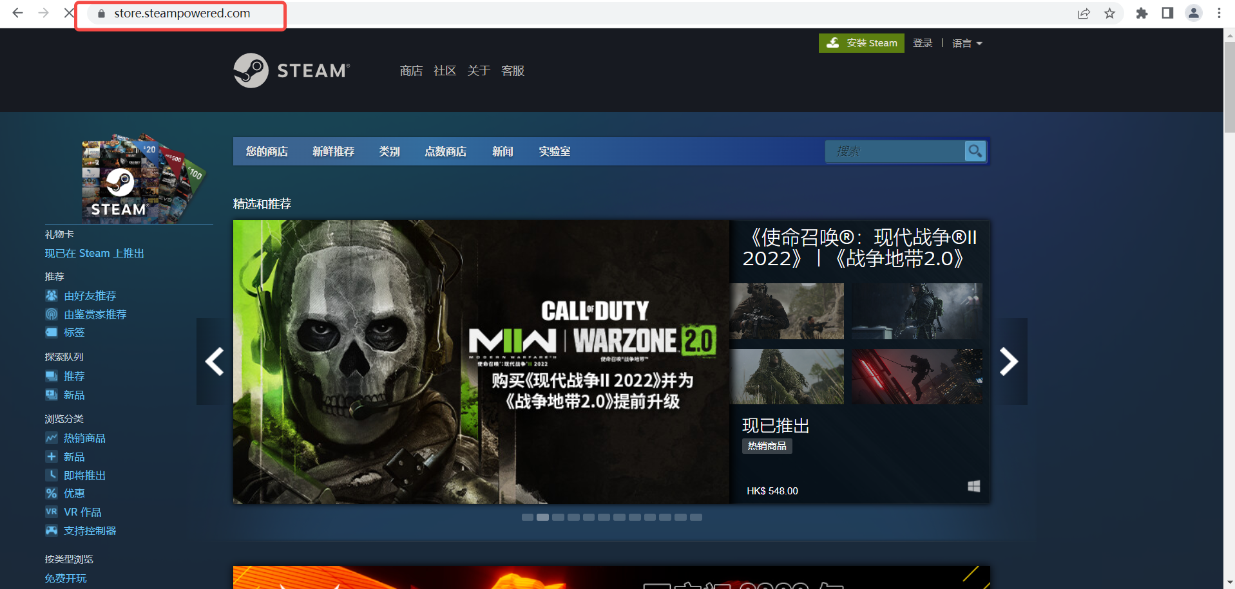Open 新鲜推荐 menu
1235x589 pixels.
pos(333,151)
